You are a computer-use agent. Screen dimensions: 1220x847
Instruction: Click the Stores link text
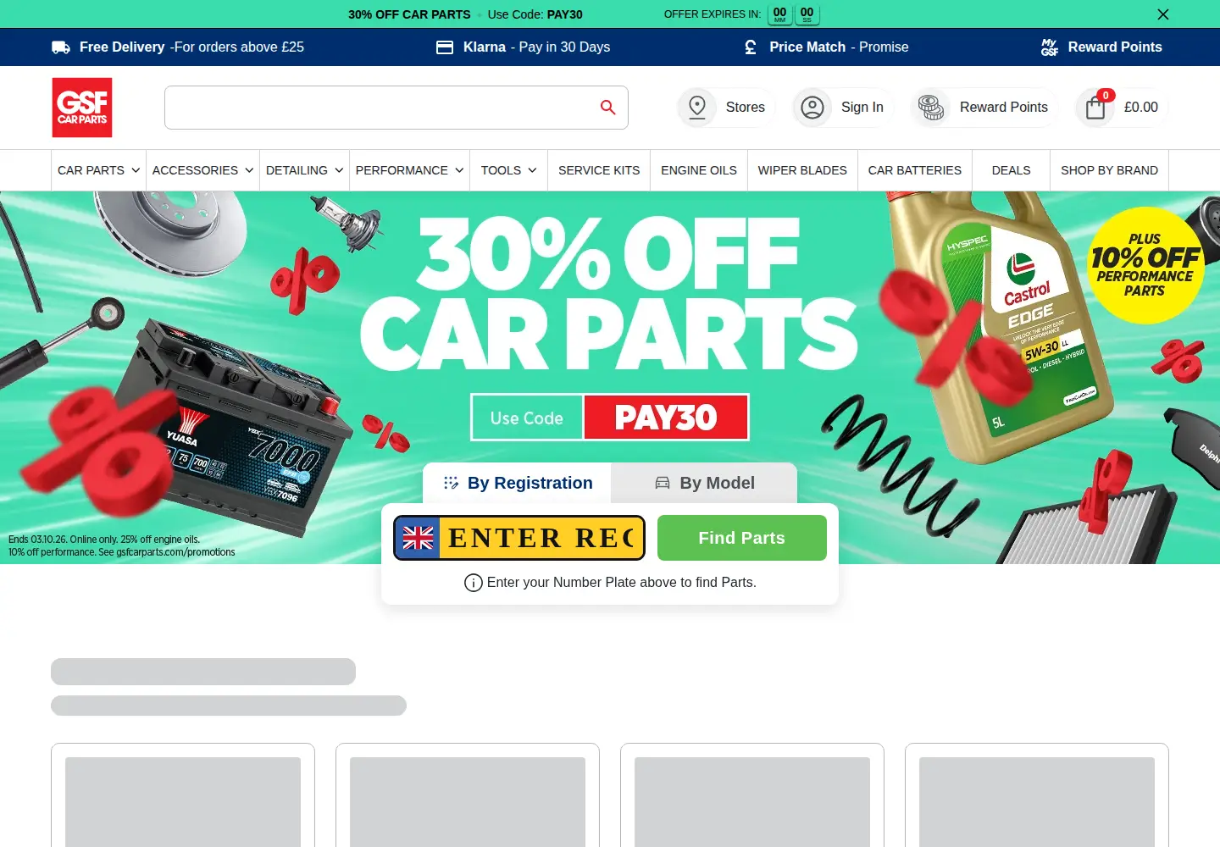(x=746, y=108)
